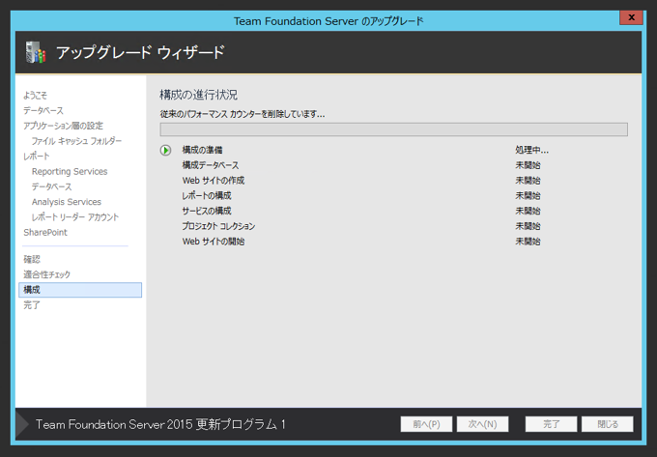Image resolution: width=657 pixels, height=457 pixels.
Task: Open the レポート step in sidebar
Action: [x=37, y=157]
